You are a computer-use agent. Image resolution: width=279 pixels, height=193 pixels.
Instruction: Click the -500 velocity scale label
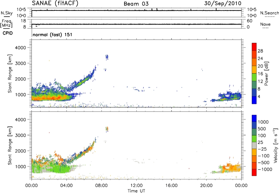tap(264, 163)
